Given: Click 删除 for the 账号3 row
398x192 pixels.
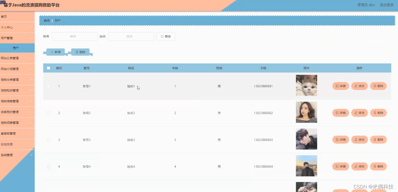Looking at the screenshot, I should pyautogui.click(x=378, y=140).
